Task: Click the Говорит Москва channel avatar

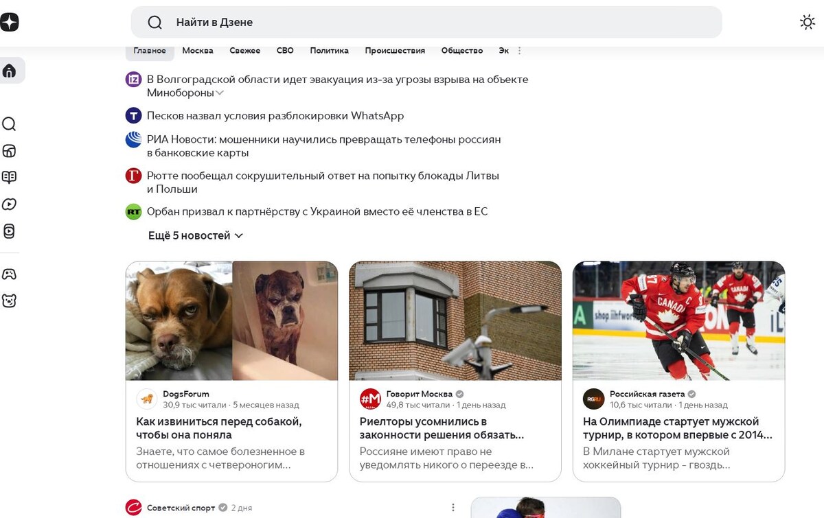Action: coord(370,399)
